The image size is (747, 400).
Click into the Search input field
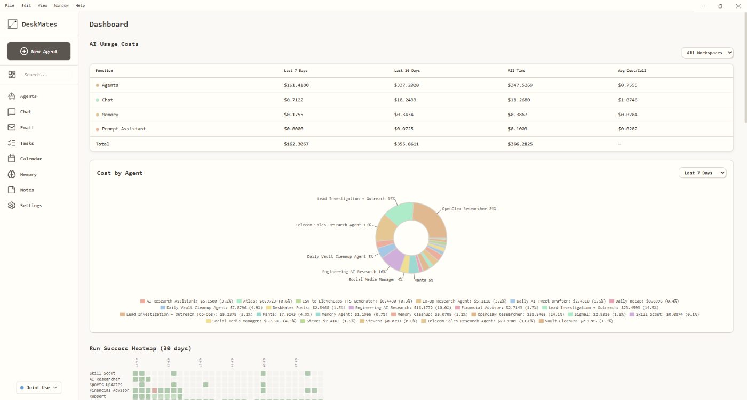46,75
